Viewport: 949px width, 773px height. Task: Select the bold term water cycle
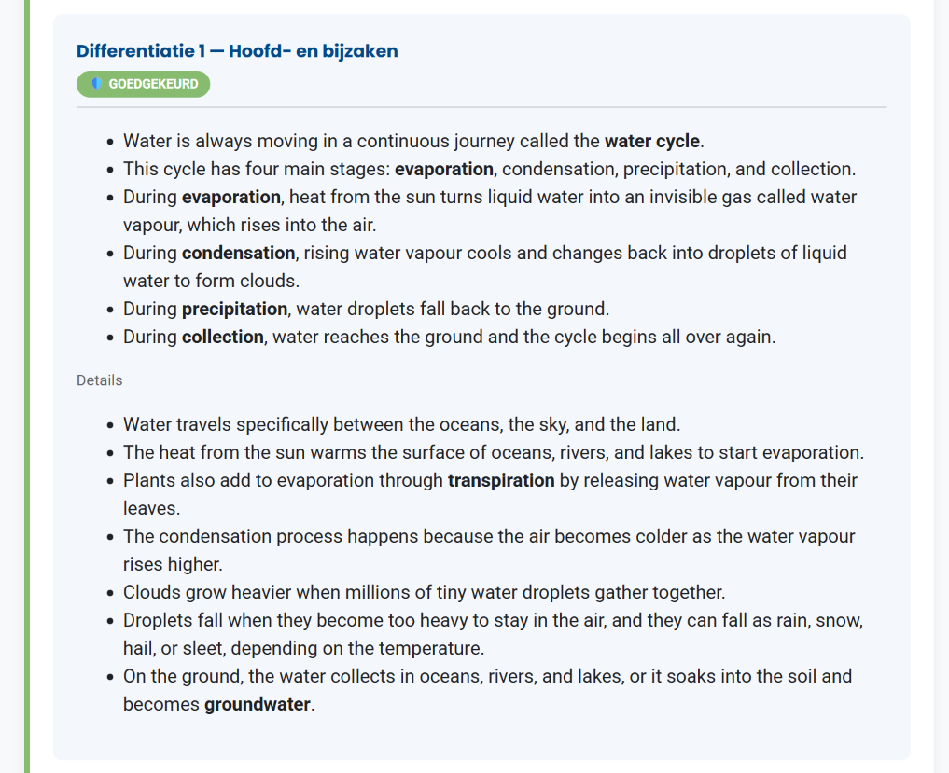[x=652, y=141]
